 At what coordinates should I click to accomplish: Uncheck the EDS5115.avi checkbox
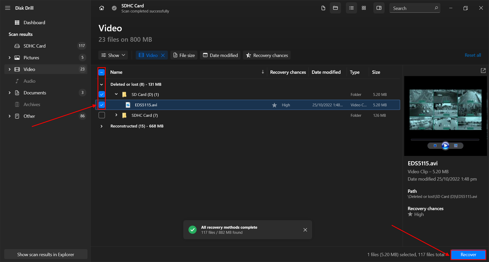point(102,105)
